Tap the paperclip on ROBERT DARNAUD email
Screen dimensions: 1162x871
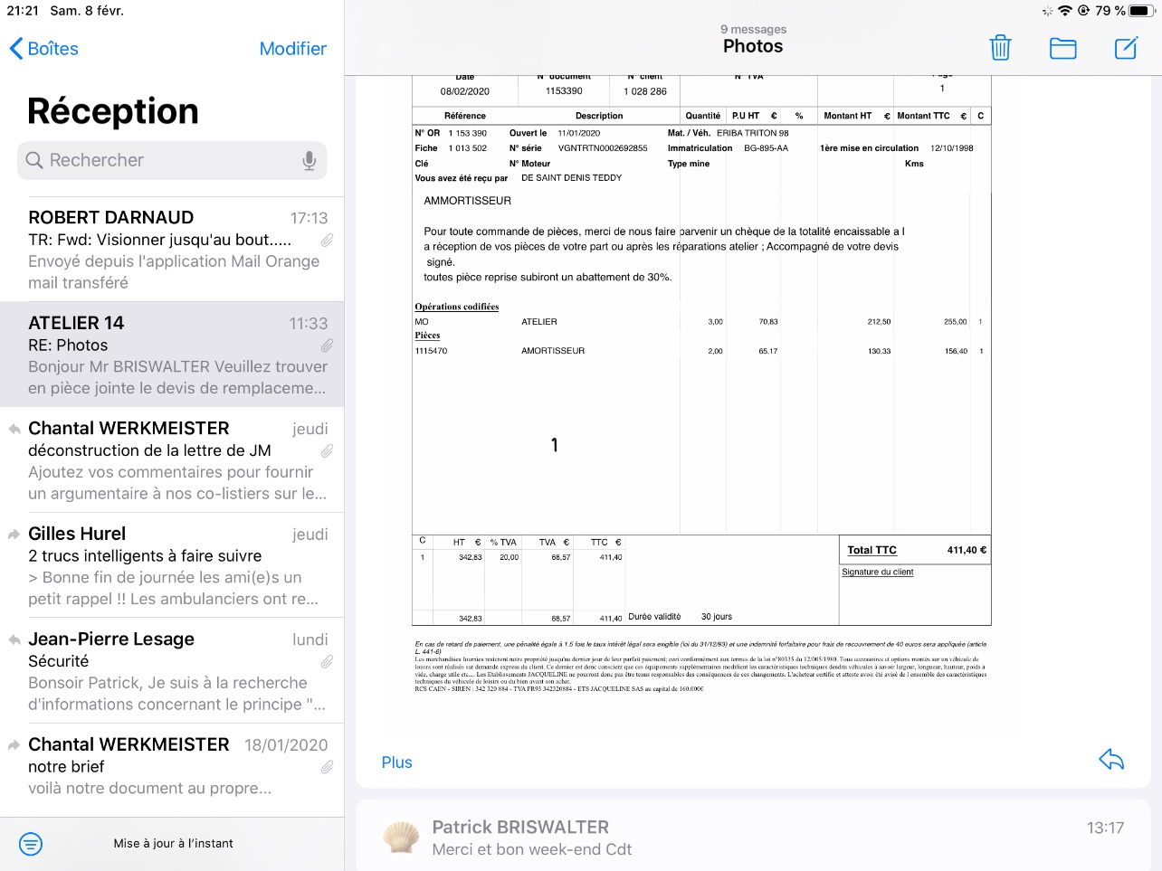(327, 240)
